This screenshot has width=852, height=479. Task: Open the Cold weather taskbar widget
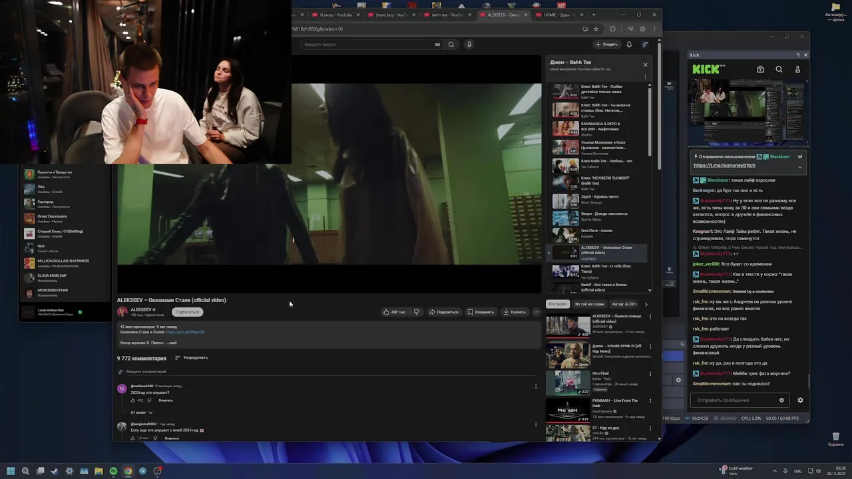(738, 471)
